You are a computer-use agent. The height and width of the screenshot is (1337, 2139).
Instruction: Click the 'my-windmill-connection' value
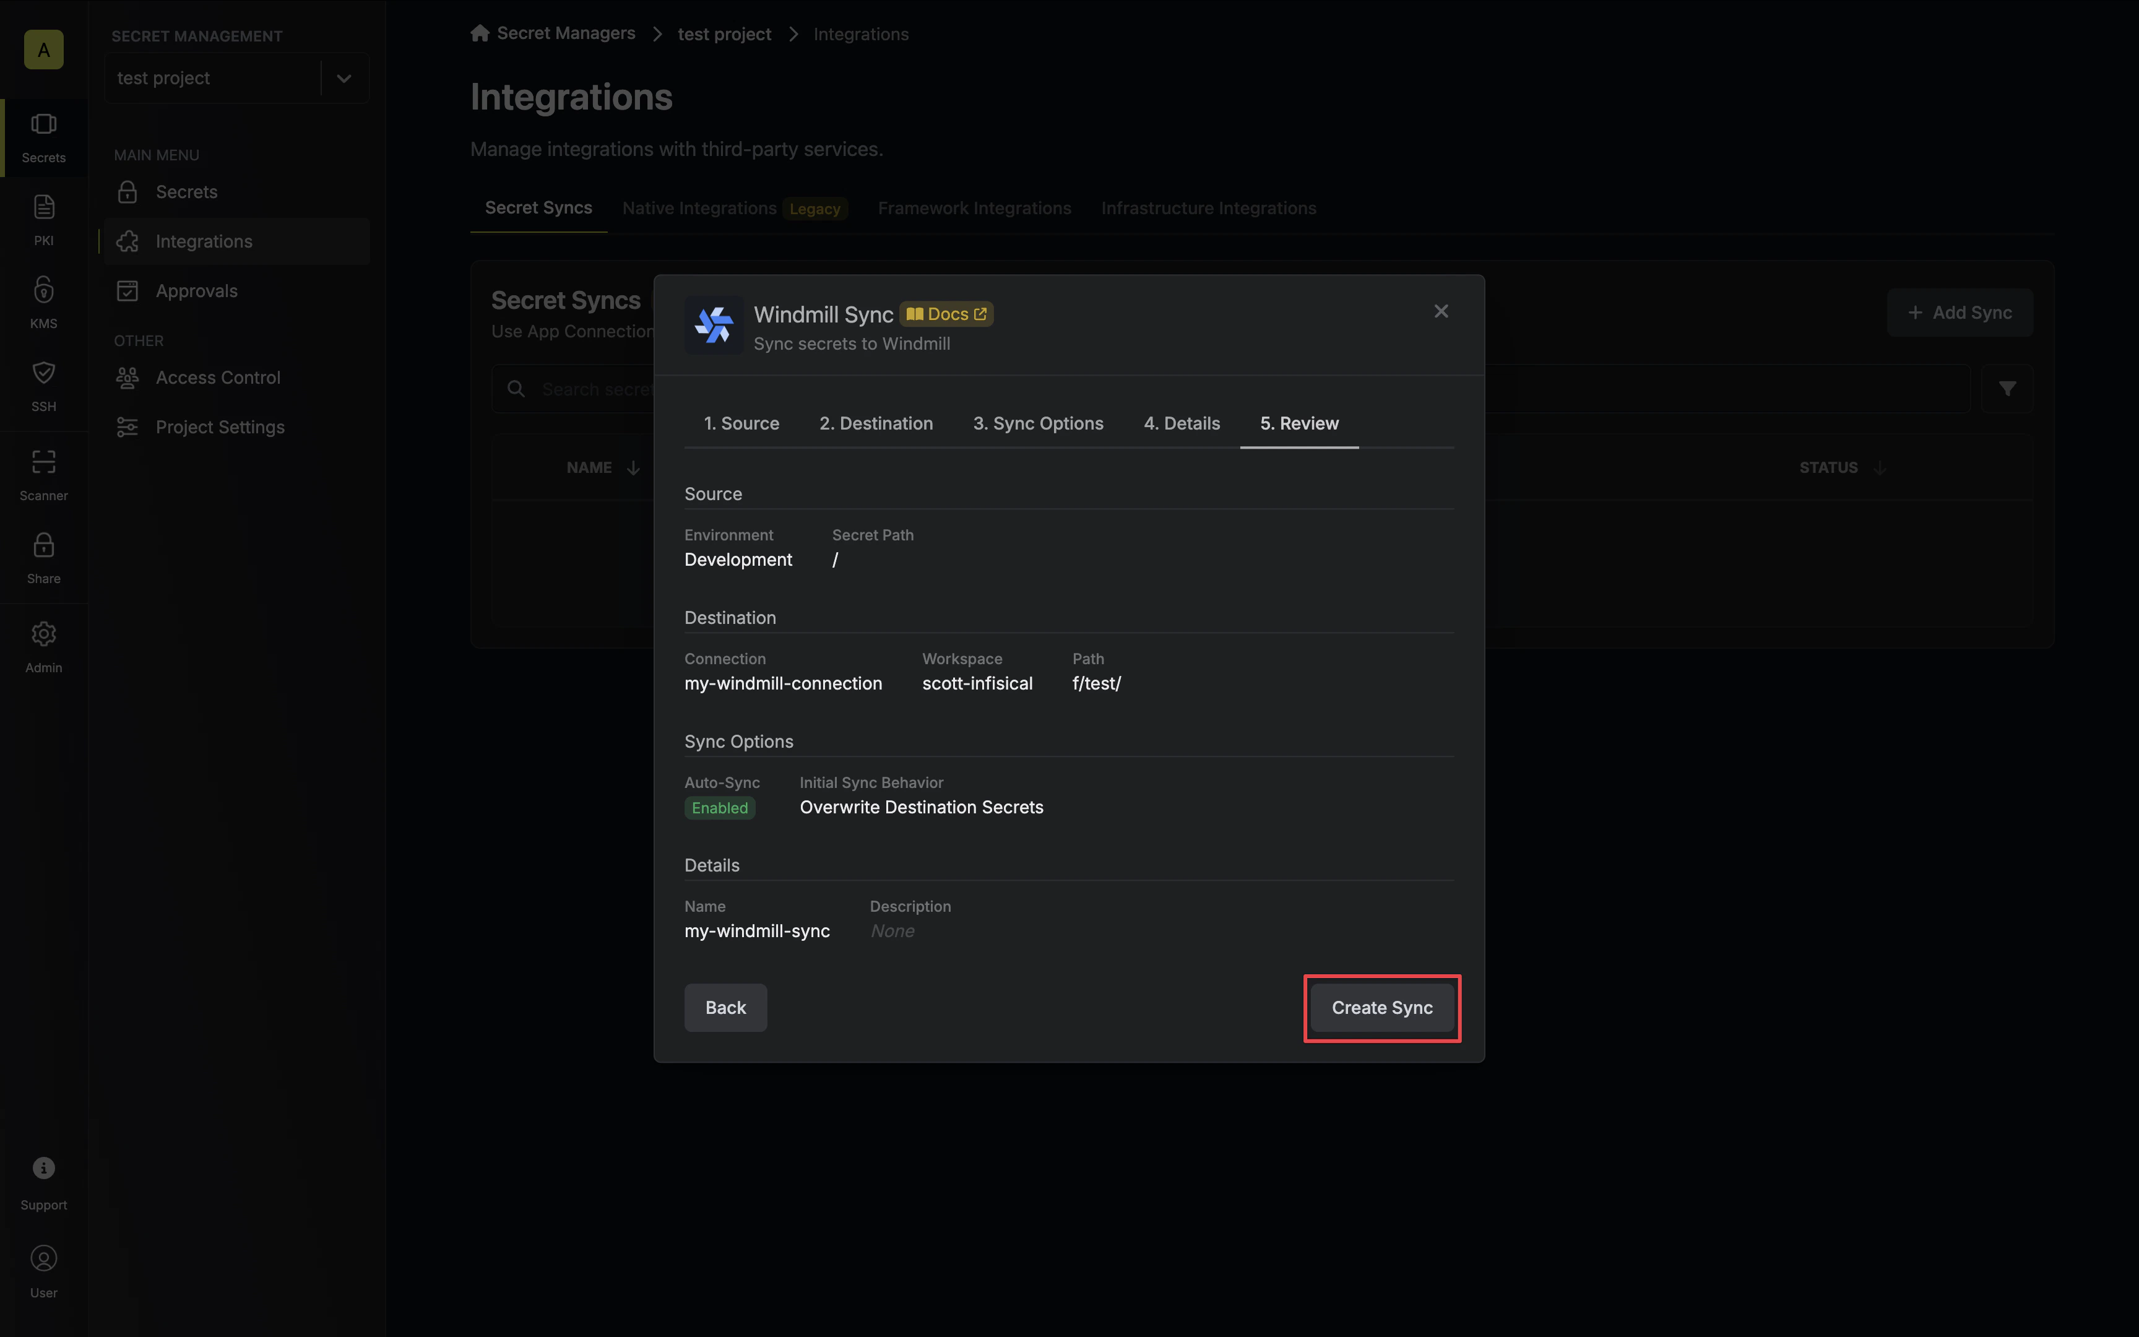783,683
